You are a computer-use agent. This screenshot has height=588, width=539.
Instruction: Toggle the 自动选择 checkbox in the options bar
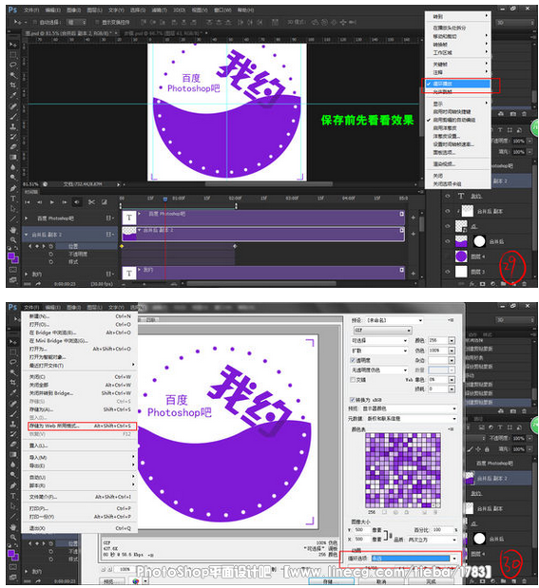(x=34, y=22)
